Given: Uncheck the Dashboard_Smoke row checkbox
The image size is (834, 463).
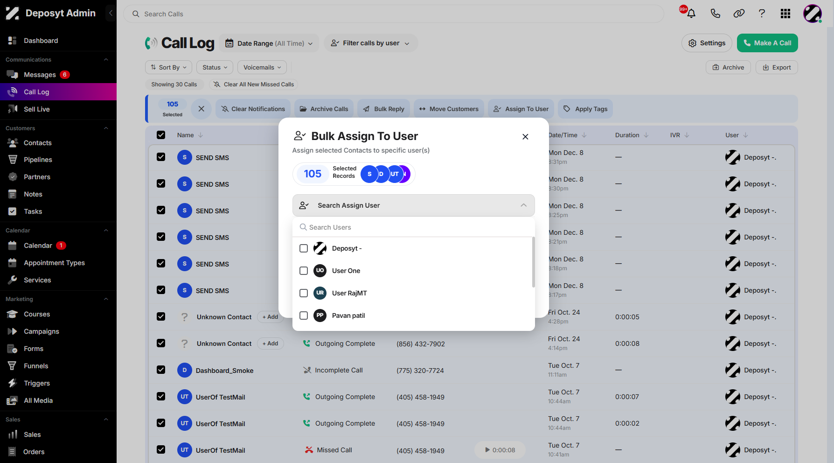Looking at the screenshot, I should click(x=161, y=370).
